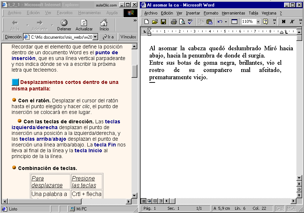Viewport: 304px width, 213px height.
Task: Open Print Preview in Word toolbar
Action: [182, 21]
